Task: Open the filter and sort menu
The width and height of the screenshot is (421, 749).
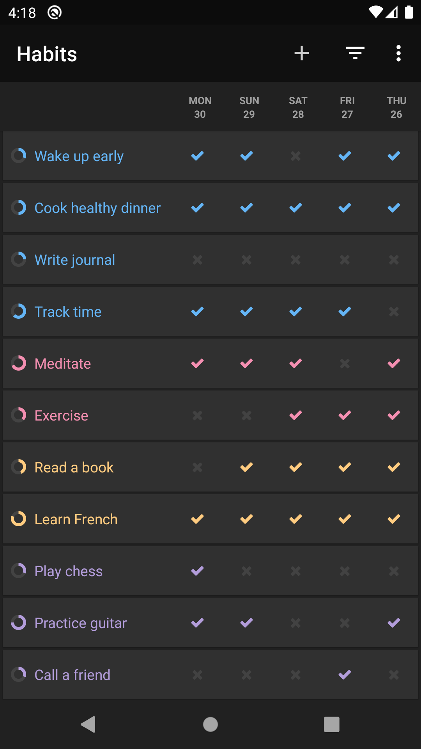Action: (355, 53)
